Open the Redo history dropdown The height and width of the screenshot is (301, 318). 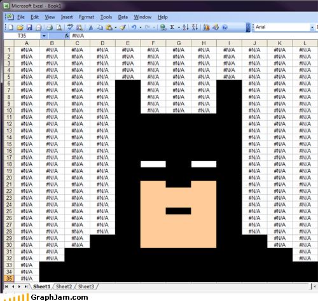point(154,27)
